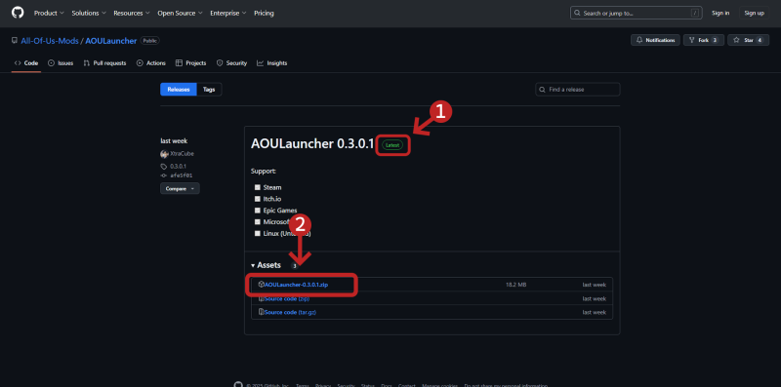The image size is (781, 387).
Task: Collapse the Assets section
Action: (267, 265)
